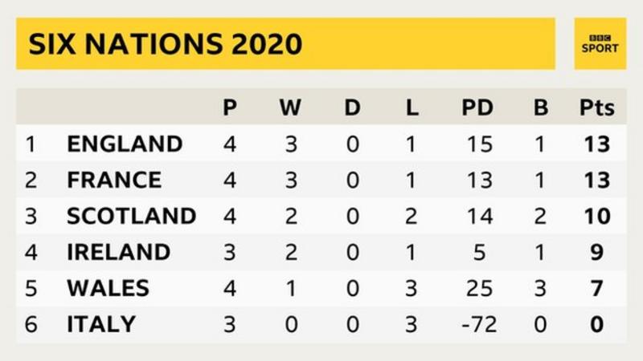The image size is (643, 361).
Task: Select the France team name
Action: click(114, 180)
